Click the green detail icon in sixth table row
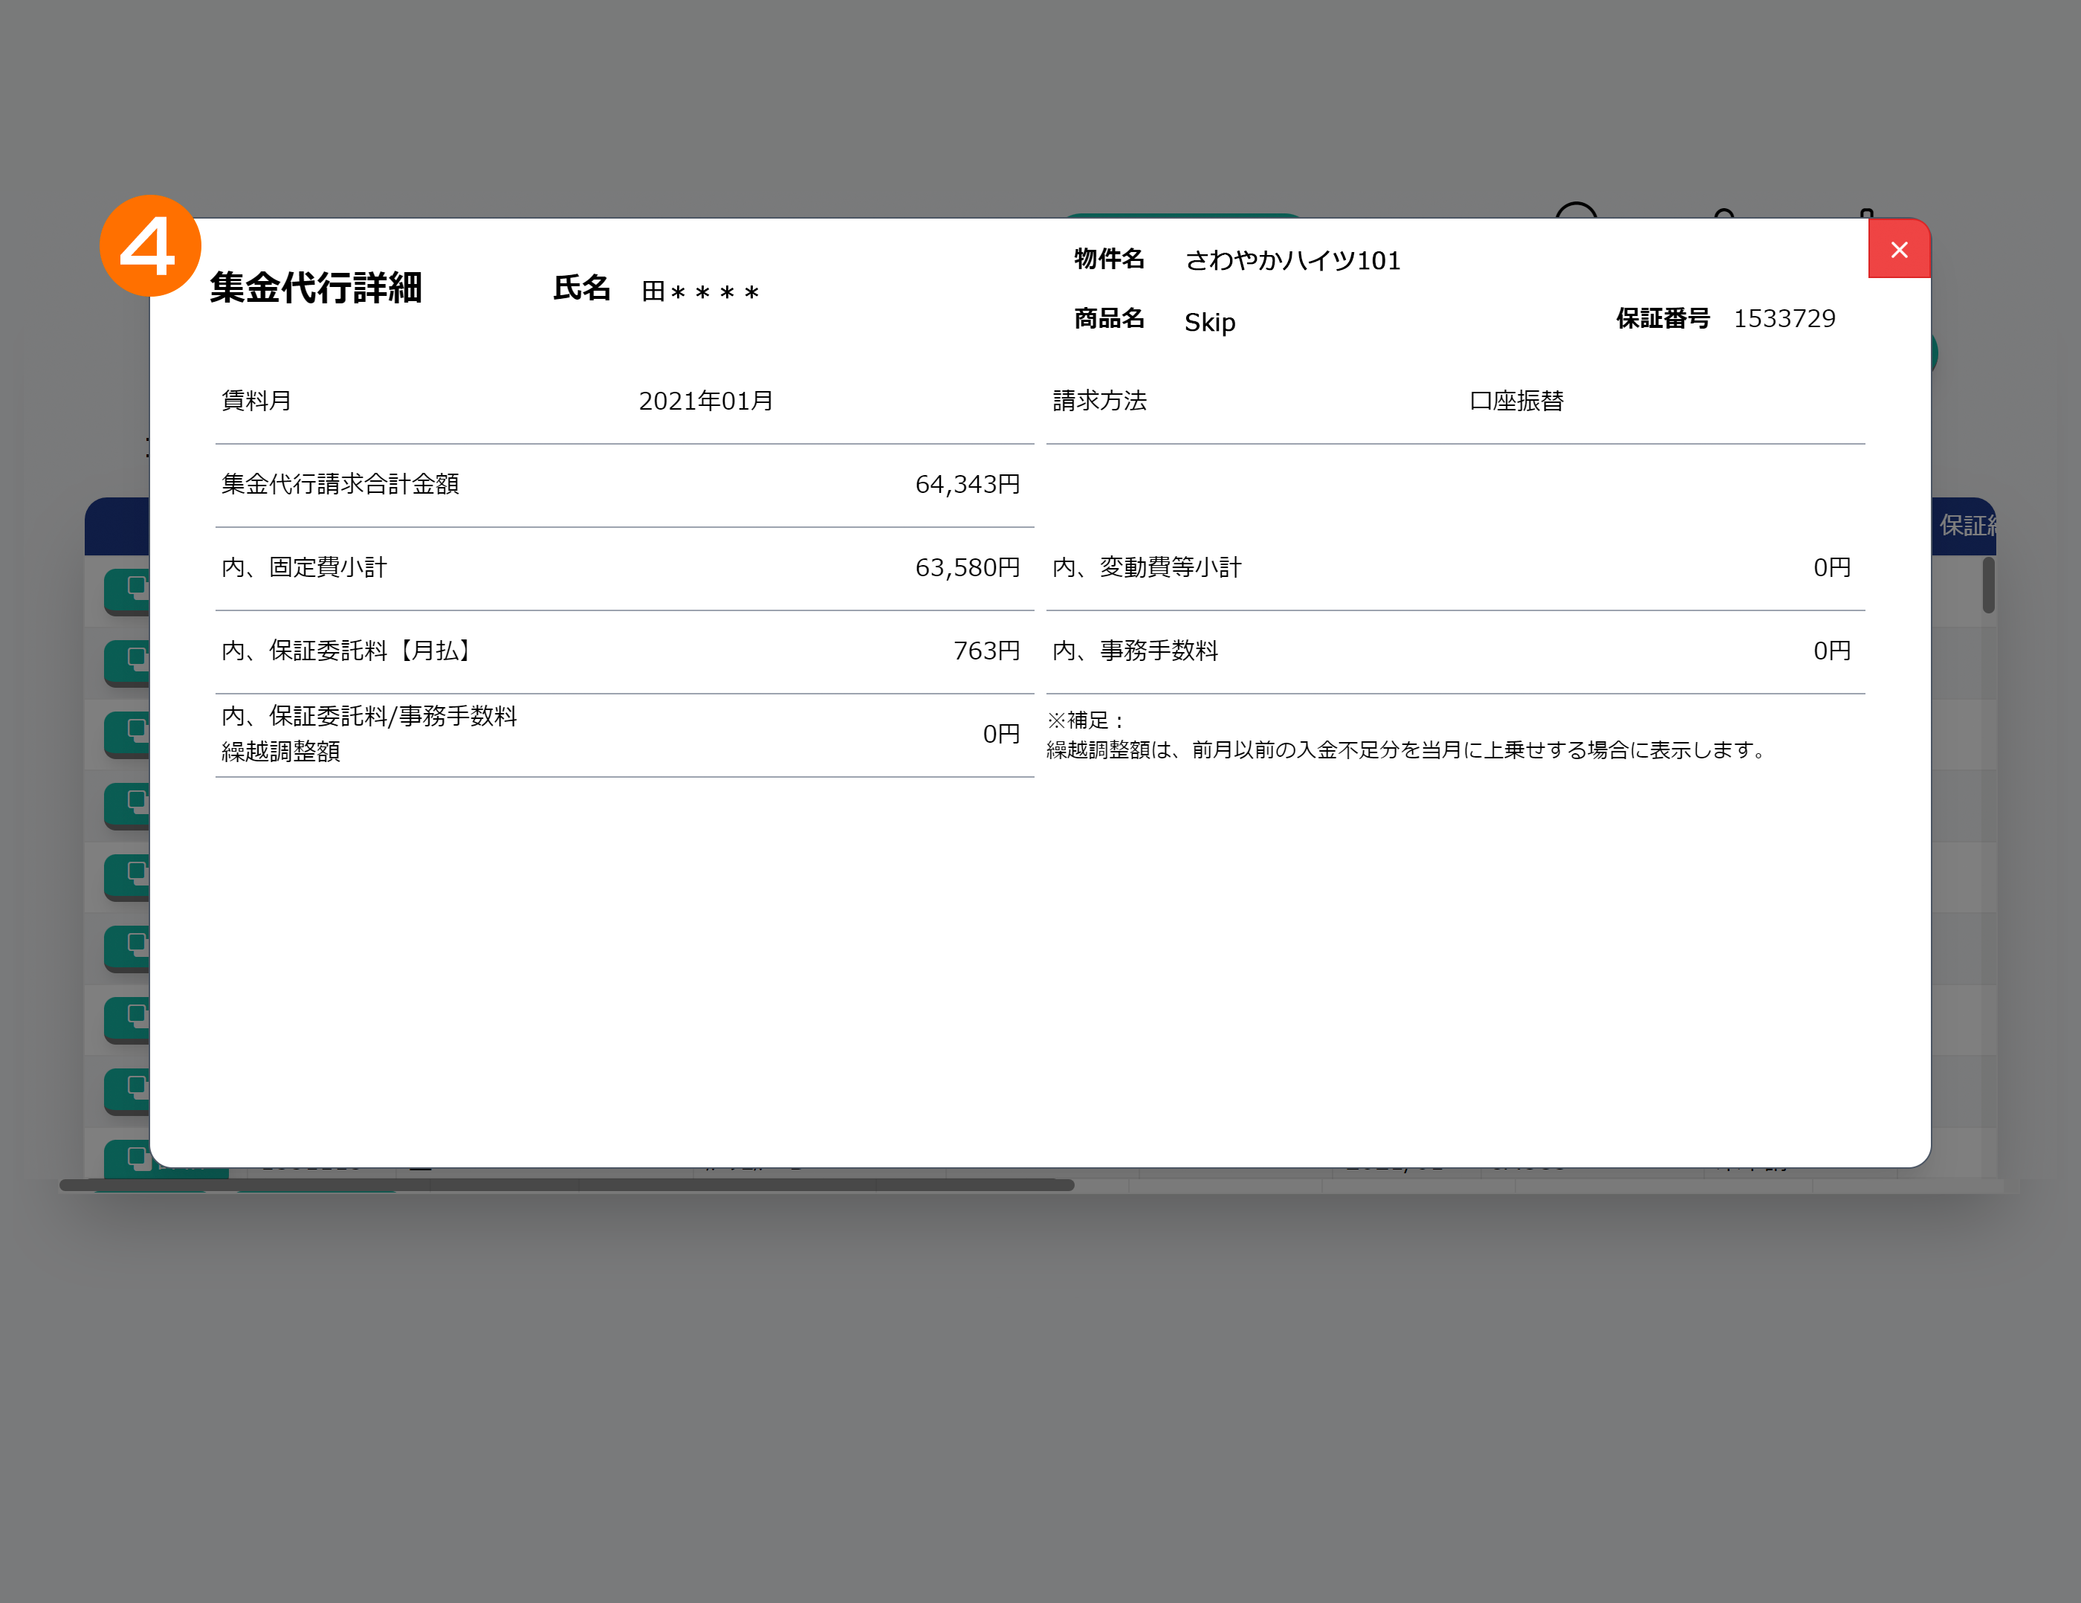This screenshot has width=2081, height=1603. click(x=129, y=948)
